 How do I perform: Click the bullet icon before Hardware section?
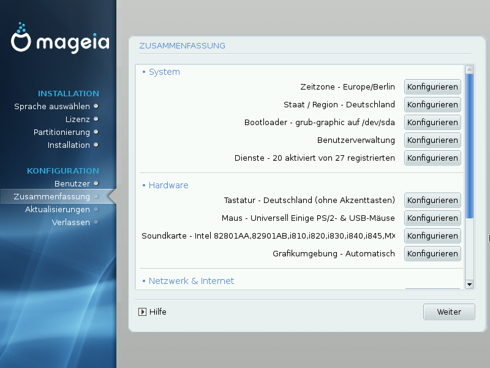point(145,185)
